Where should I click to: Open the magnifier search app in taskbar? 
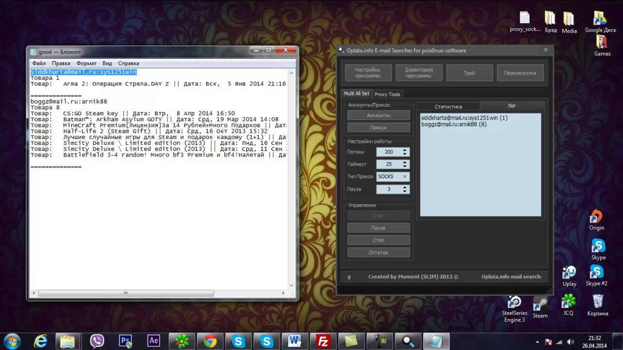pos(408,341)
